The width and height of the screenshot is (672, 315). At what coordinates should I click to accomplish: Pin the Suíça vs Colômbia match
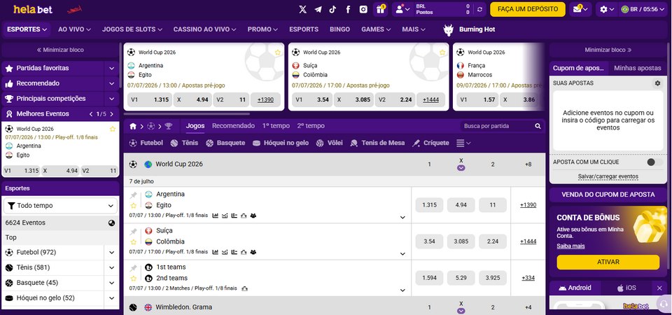pyautogui.click(x=133, y=232)
